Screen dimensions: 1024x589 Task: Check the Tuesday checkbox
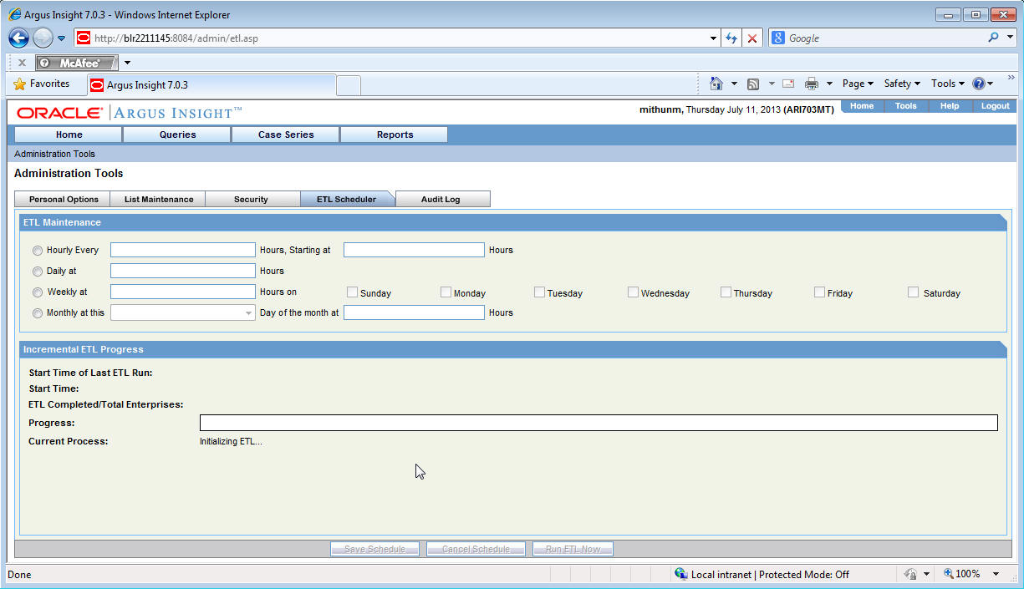539,292
